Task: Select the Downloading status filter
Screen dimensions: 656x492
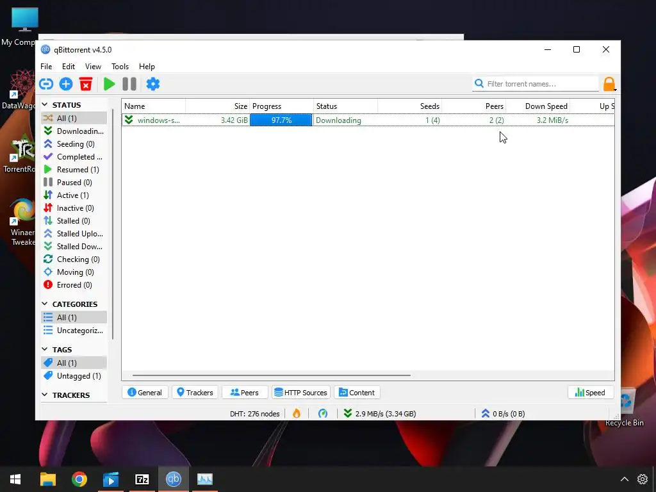Action: (x=74, y=131)
